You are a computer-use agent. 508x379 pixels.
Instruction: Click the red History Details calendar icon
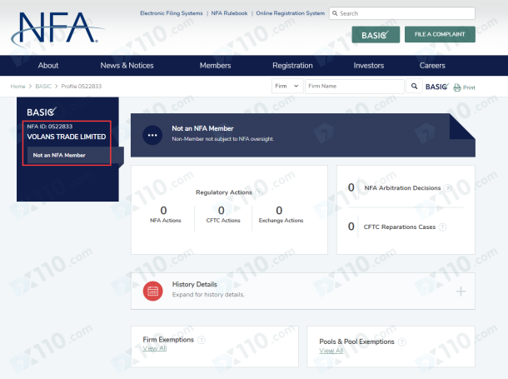(x=152, y=291)
